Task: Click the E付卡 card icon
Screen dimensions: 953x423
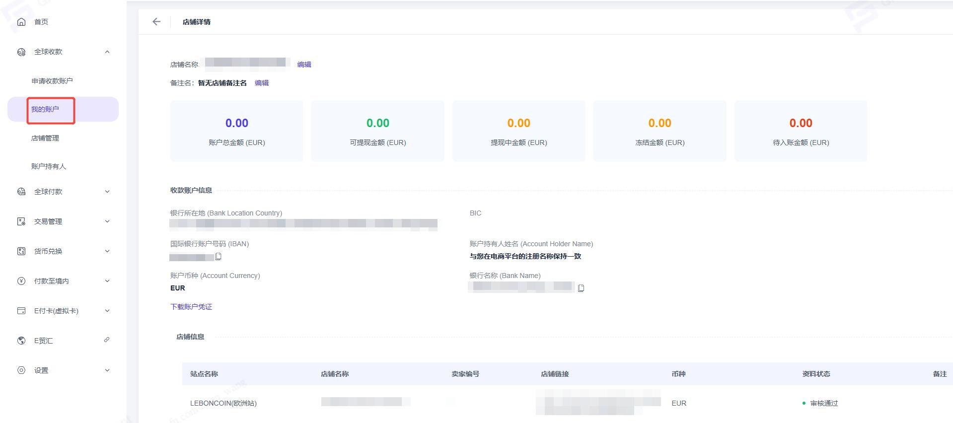Action: click(x=21, y=311)
